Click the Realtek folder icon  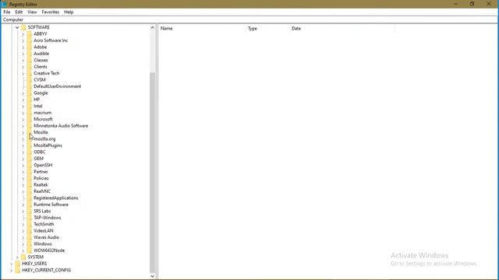[30, 185]
